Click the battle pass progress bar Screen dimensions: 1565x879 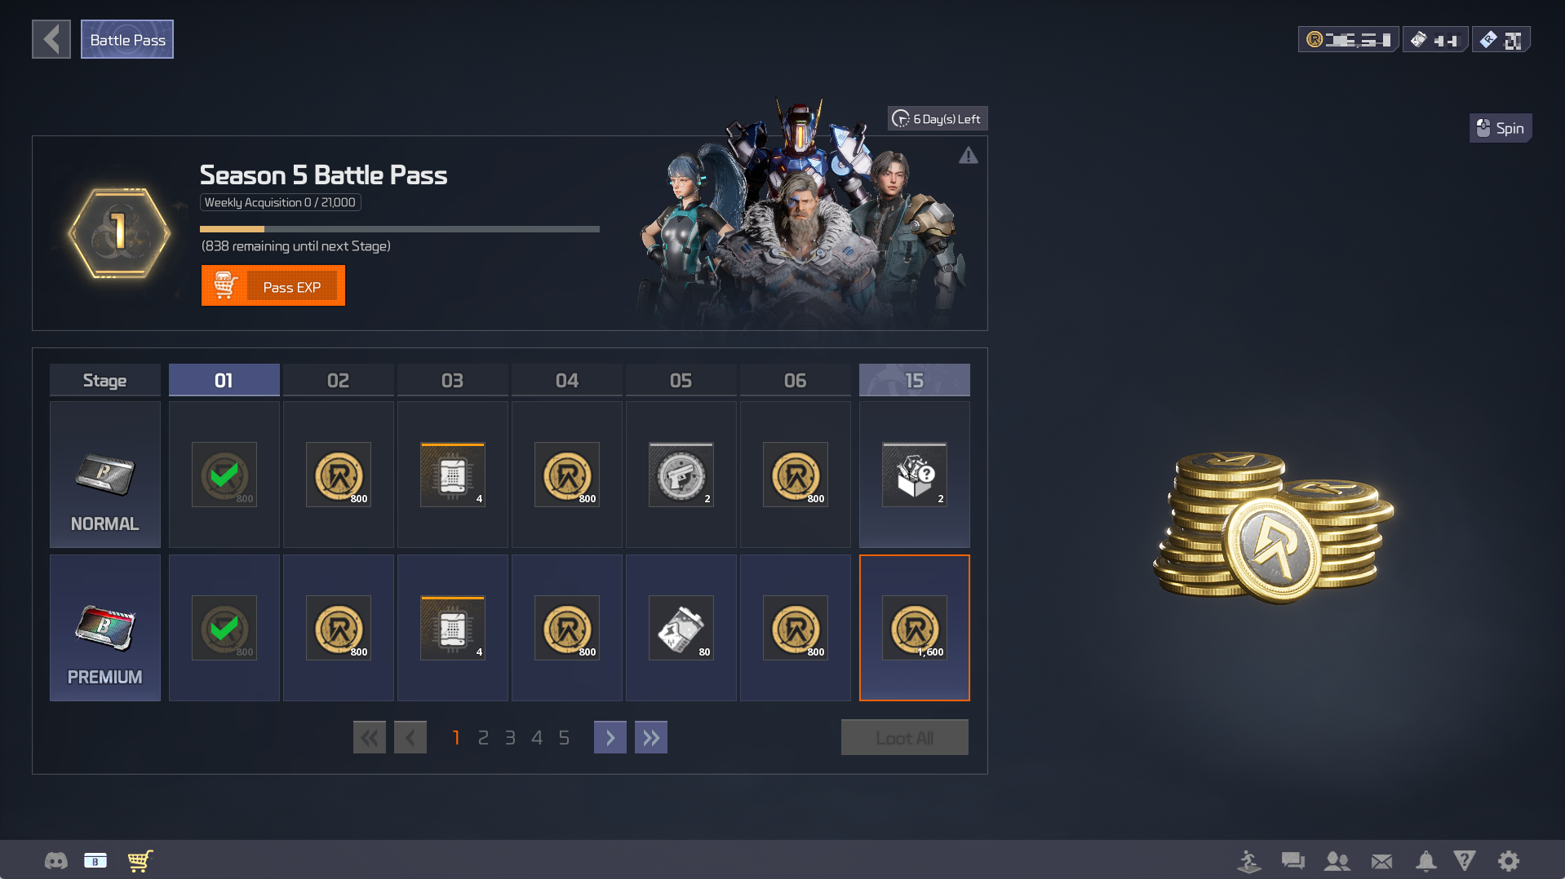(x=399, y=229)
